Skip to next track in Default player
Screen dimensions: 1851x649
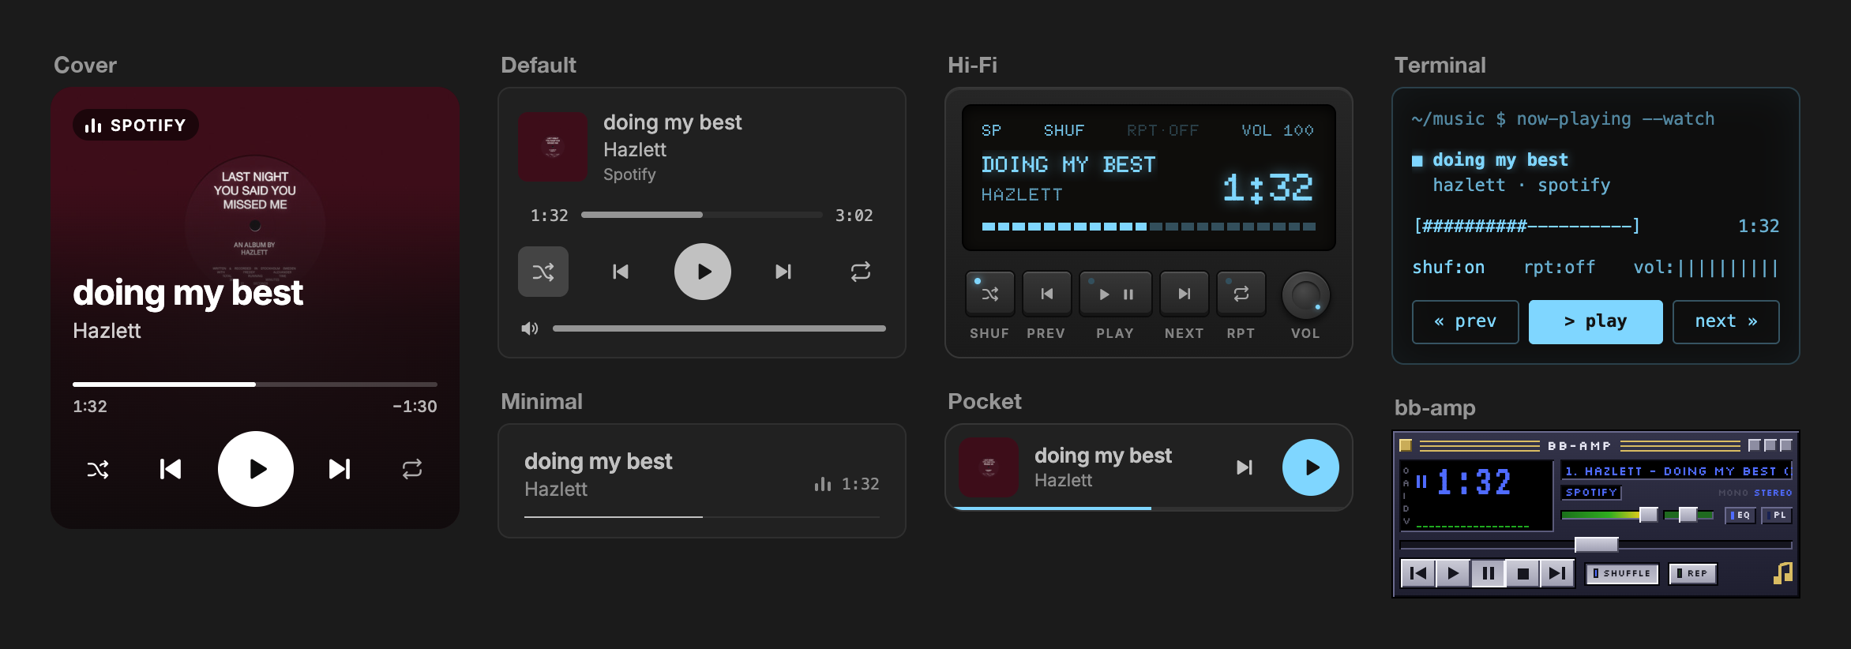pyautogui.click(x=783, y=272)
